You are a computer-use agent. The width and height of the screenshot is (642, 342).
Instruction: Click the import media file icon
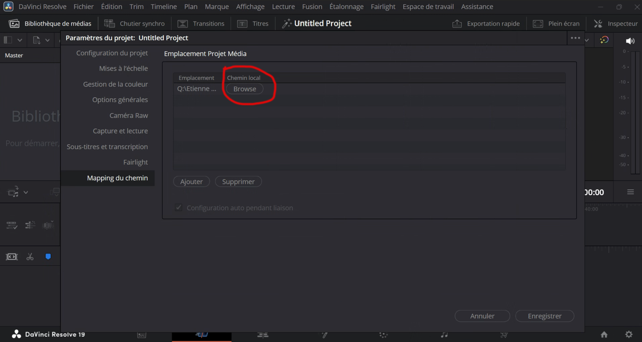point(37,40)
